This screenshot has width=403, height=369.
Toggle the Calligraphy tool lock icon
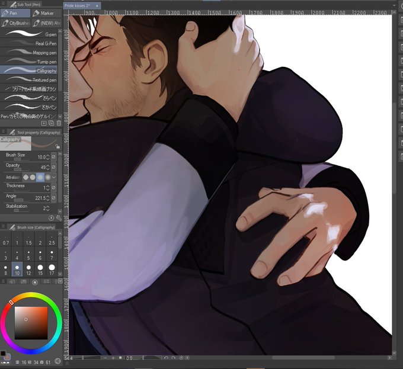point(57,146)
